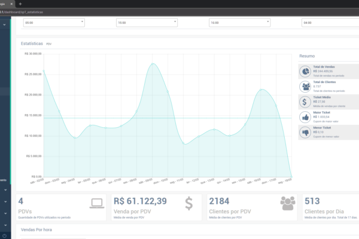Click the Quantidade de PDVs utilizados caption

(44, 217)
